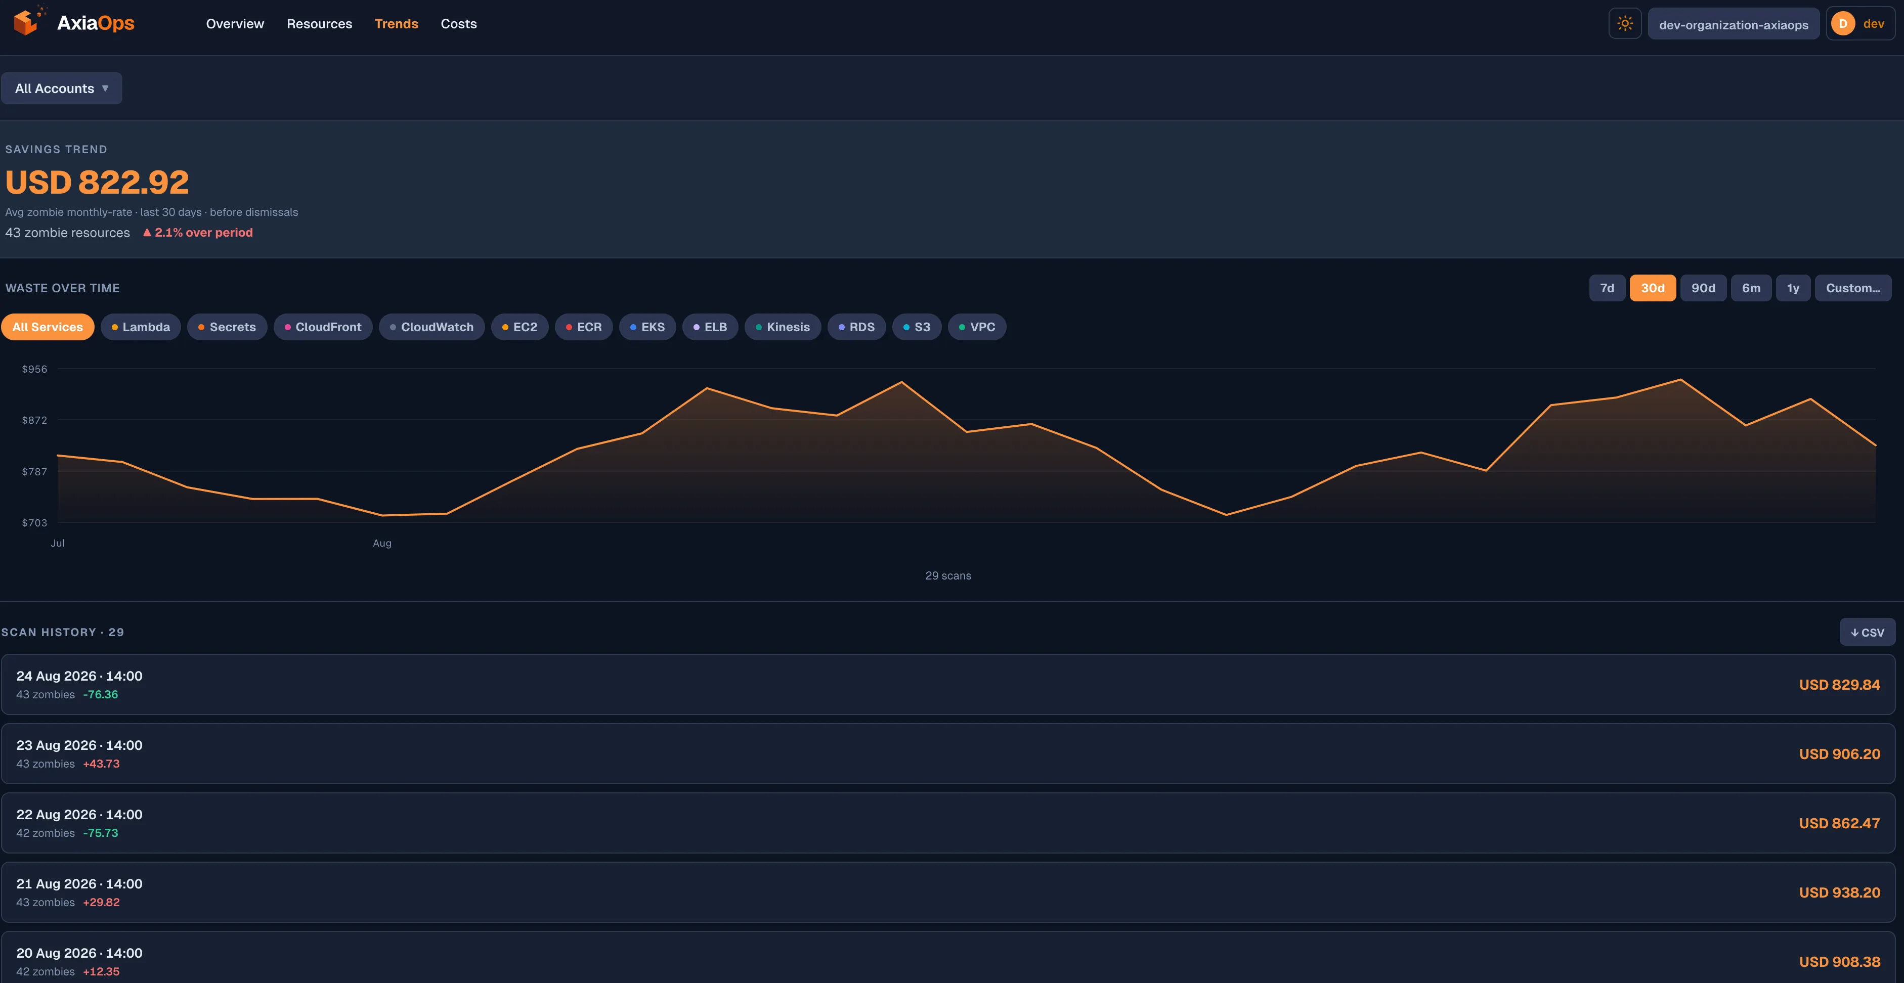This screenshot has width=1904, height=983.
Task: Click the Aug x-axis label
Action: click(x=382, y=543)
